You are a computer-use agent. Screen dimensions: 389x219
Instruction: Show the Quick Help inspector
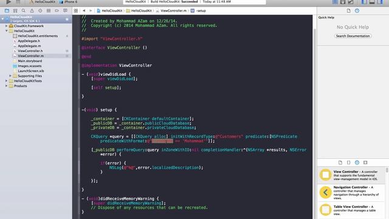pyautogui.click(x=357, y=11)
